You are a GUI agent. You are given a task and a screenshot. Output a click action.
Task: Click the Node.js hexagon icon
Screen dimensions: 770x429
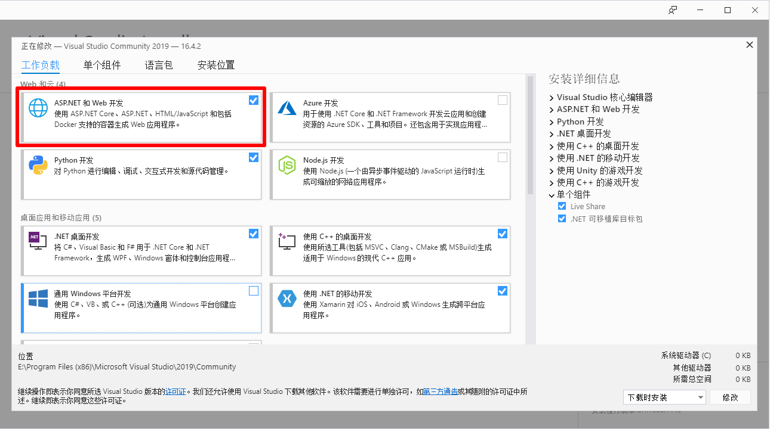(287, 165)
